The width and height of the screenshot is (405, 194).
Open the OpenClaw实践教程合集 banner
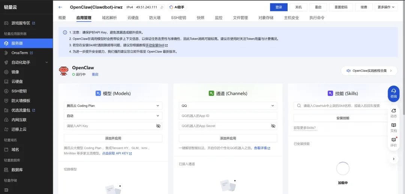pyautogui.click(x=369, y=71)
